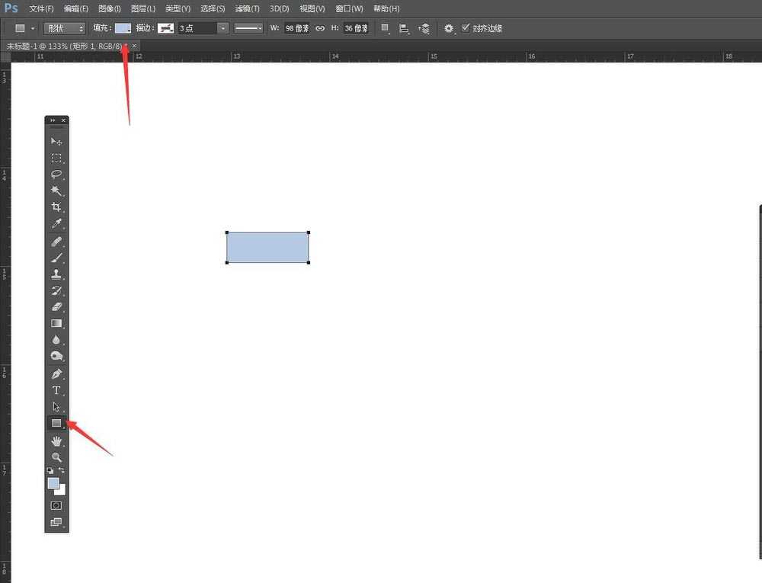Activate the Horizontal Type tool
Screen dimensions: 762x583
tap(56, 390)
